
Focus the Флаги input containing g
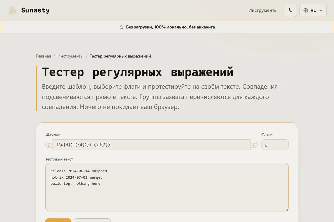tap(275, 145)
